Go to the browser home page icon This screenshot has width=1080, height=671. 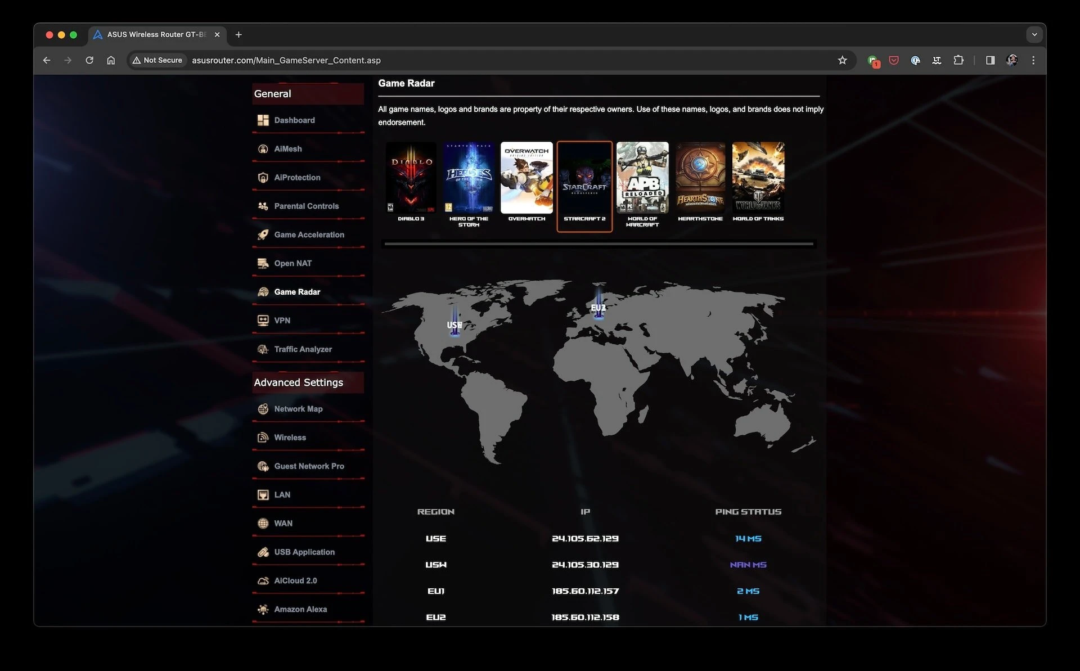(x=111, y=60)
